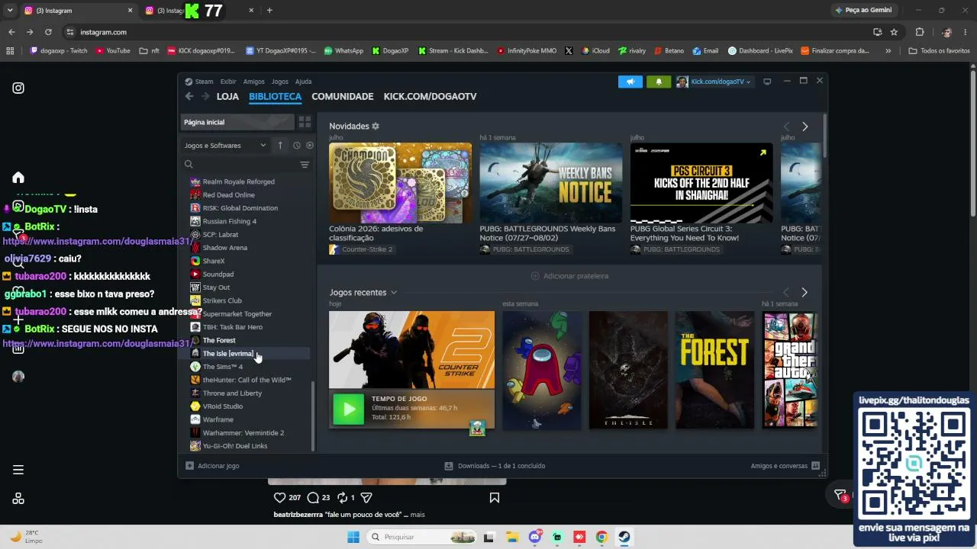
Task: Open Google Chrome from the taskbar
Action: point(601,537)
